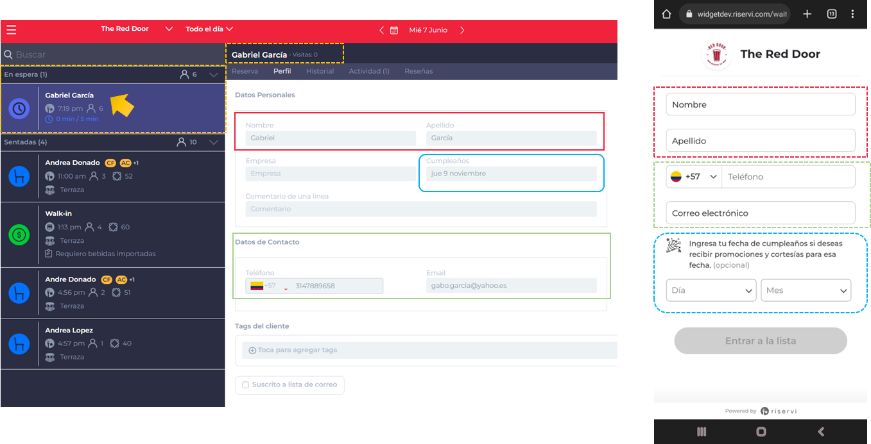Switch to the Reserva tab
This screenshot has height=444, width=871.
pos(245,71)
